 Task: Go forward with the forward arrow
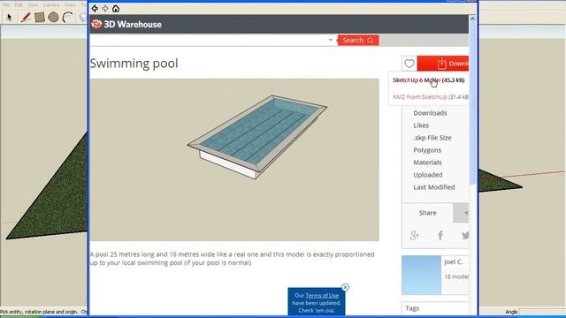click(105, 8)
